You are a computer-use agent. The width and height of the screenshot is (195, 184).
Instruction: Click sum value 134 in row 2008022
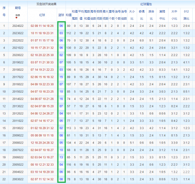[x=69, y=143]
